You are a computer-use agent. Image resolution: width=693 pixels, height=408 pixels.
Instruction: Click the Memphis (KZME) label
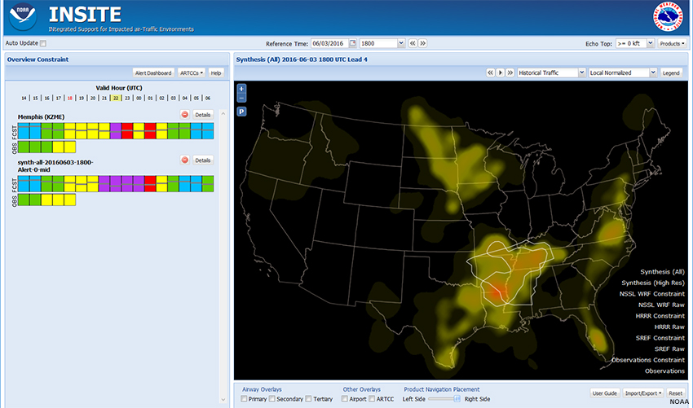click(41, 117)
